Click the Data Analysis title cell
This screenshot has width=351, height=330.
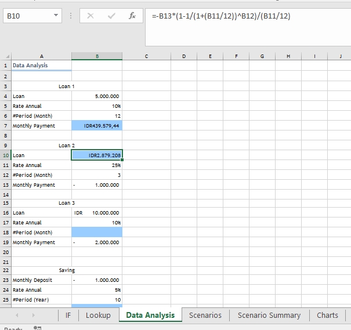click(x=41, y=66)
